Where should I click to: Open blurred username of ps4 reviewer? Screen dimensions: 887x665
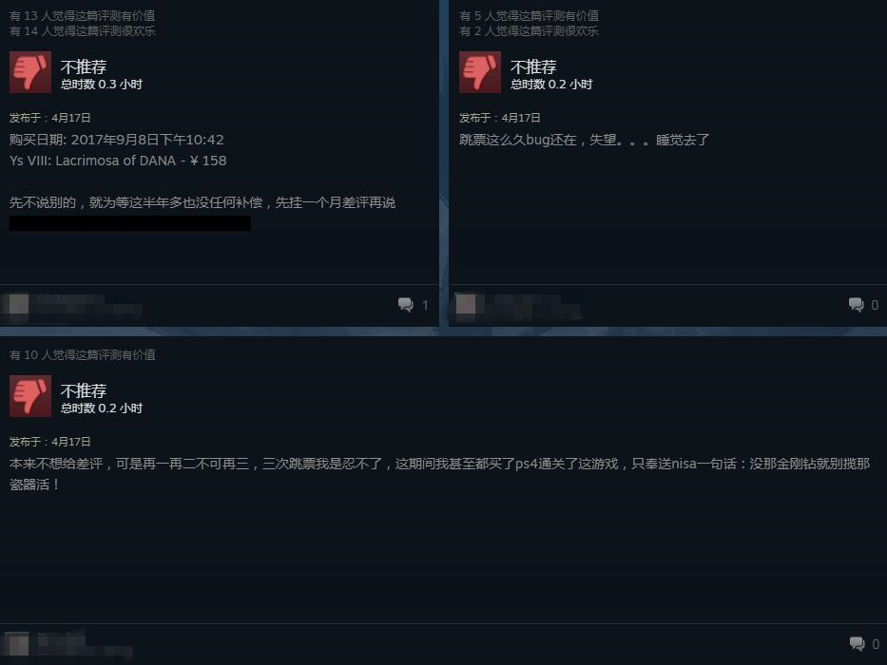(85, 645)
